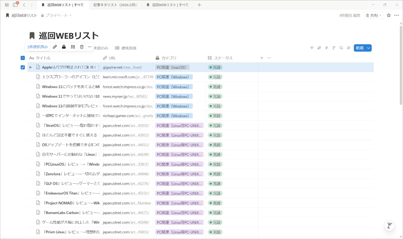This screenshot has height=239, width=403.
Task: Expand the プライベート privacy dropdown
Action: pos(56,16)
